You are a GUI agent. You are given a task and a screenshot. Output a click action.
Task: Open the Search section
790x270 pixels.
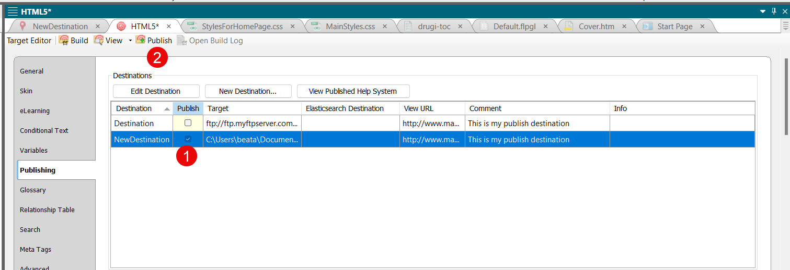tap(55, 230)
